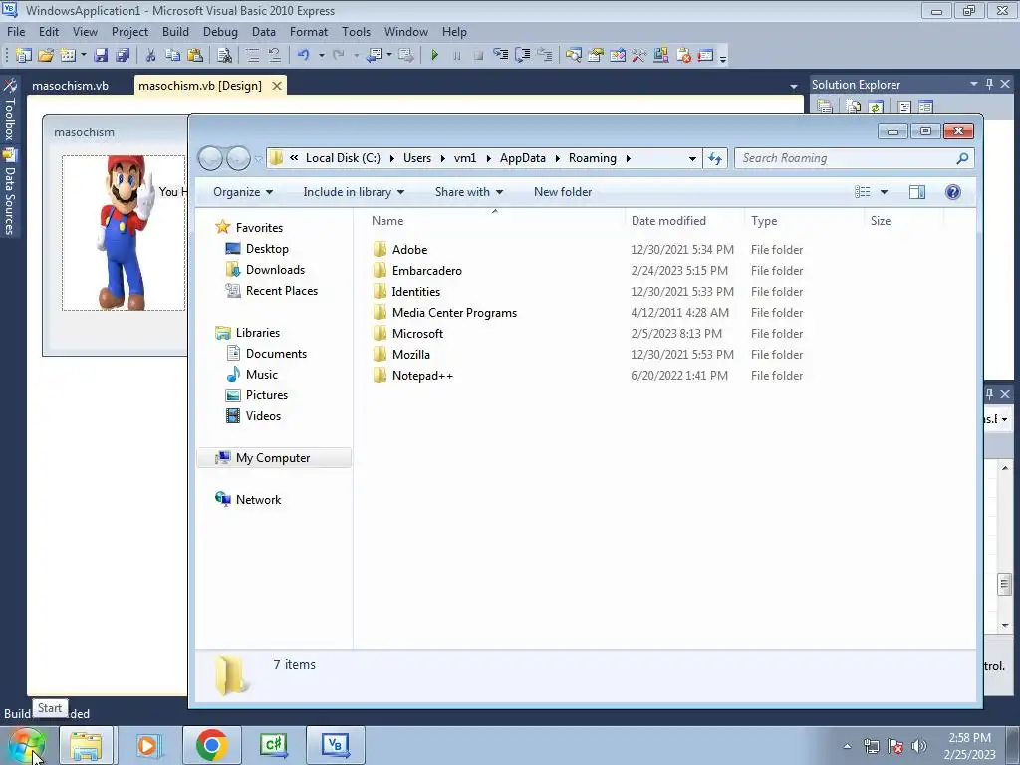
Task: Click the change view icon in Explorer
Action: (863, 192)
